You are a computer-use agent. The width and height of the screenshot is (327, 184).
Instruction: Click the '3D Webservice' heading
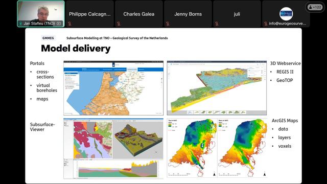click(285, 63)
